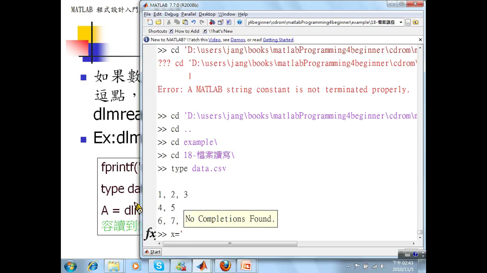
Task: Open the Debug menu
Action: coord(171,14)
